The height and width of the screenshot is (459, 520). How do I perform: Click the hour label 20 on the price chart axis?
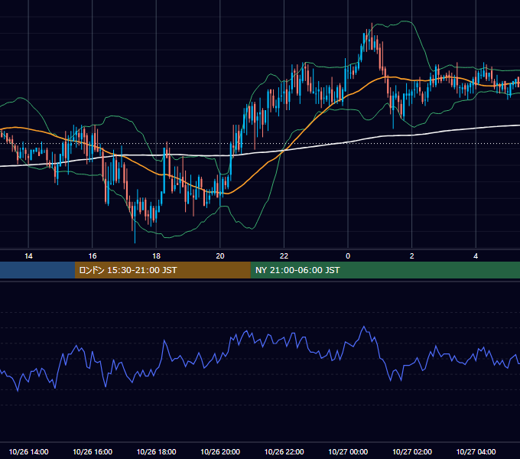click(x=220, y=256)
